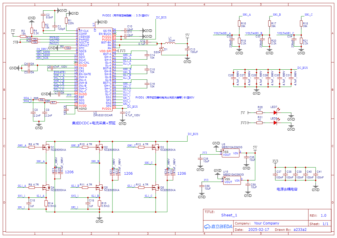337x238 pixels.
Task: Select the Your Company field
Action: pos(266,223)
